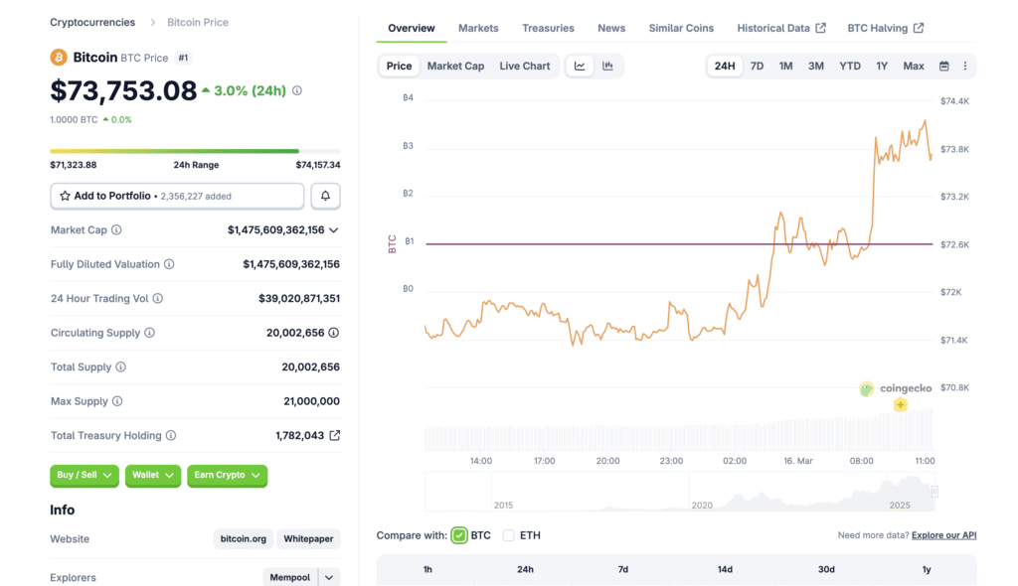Toggle the star to add Bitcoin to Portfolio
The image size is (1018, 586).
coord(64,196)
